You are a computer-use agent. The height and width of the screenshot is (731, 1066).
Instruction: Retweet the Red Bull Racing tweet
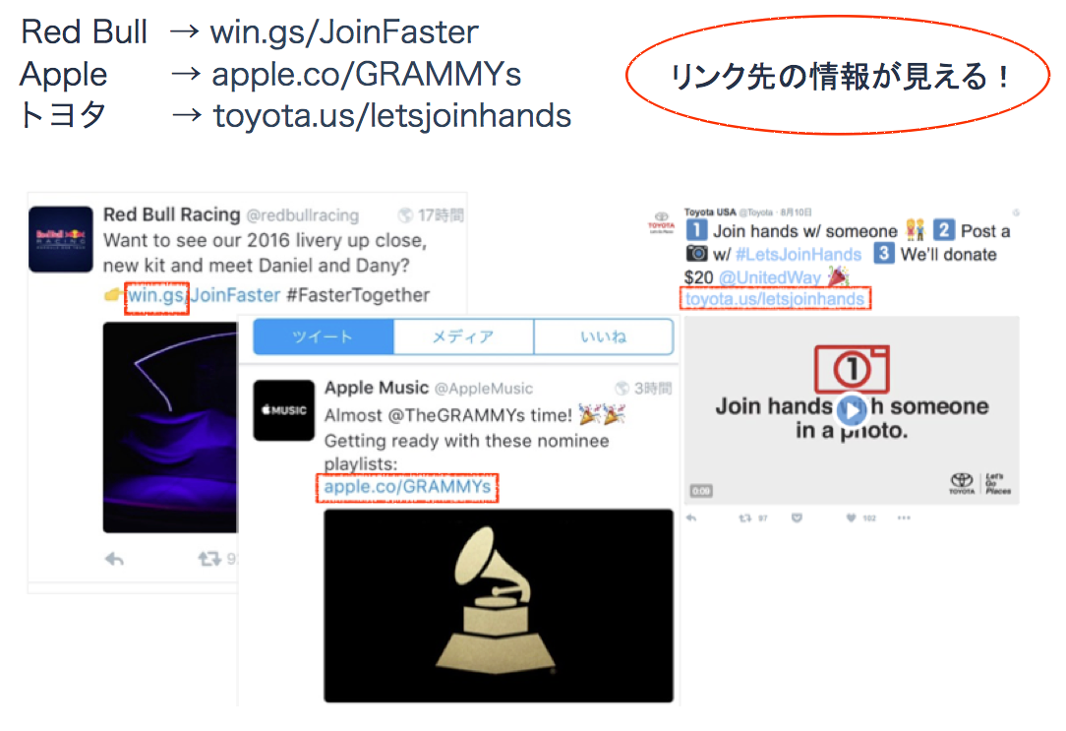coord(209,559)
